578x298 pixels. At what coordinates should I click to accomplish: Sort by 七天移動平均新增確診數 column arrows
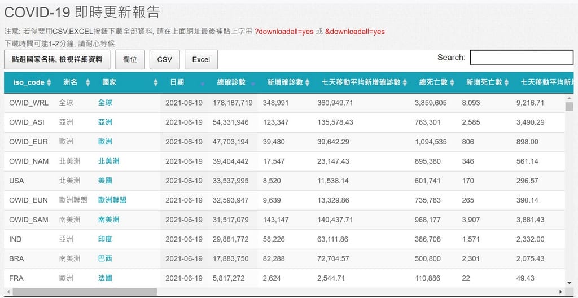(x=405, y=82)
